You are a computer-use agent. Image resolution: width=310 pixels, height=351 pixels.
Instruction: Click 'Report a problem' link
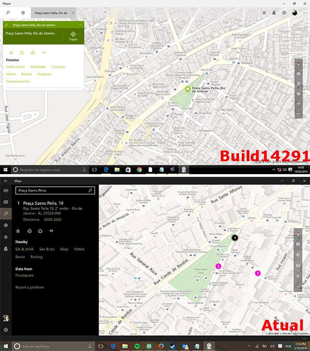coord(29,287)
